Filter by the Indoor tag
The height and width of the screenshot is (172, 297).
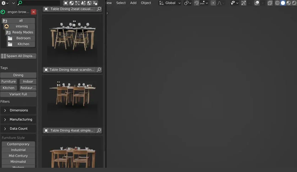(x=28, y=81)
